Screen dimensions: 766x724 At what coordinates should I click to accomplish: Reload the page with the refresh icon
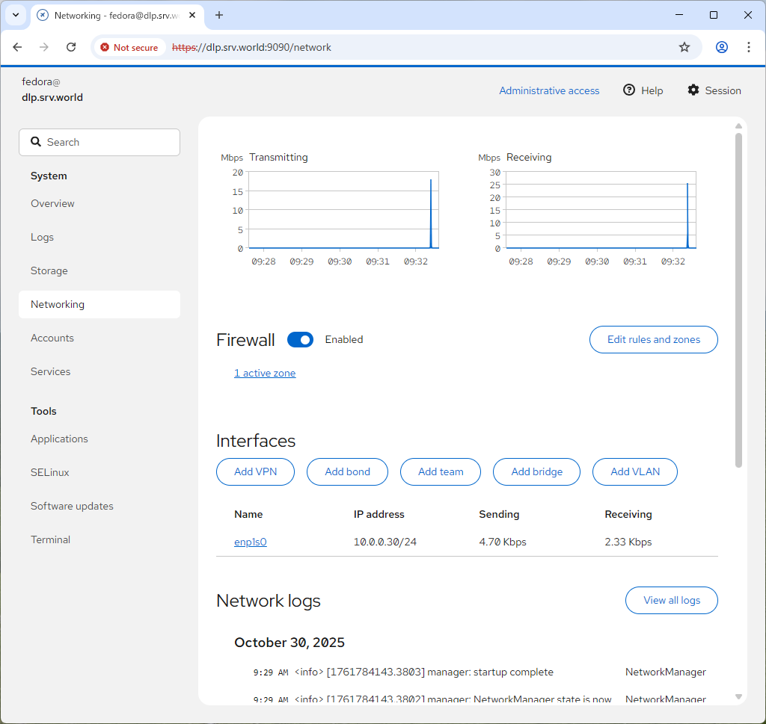[x=71, y=47]
